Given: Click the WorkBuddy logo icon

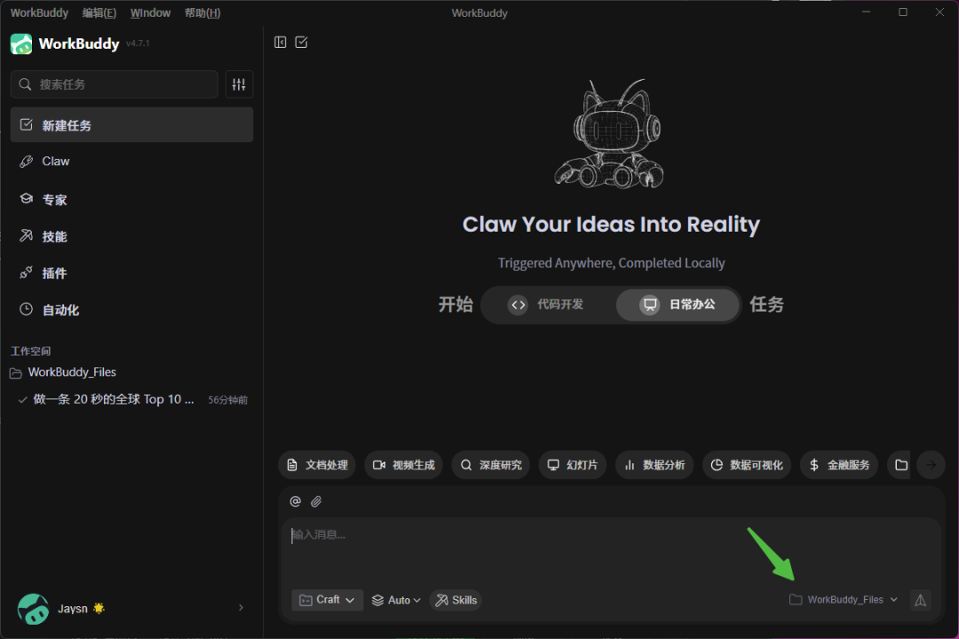Looking at the screenshot, I should [x=21, y=44].
